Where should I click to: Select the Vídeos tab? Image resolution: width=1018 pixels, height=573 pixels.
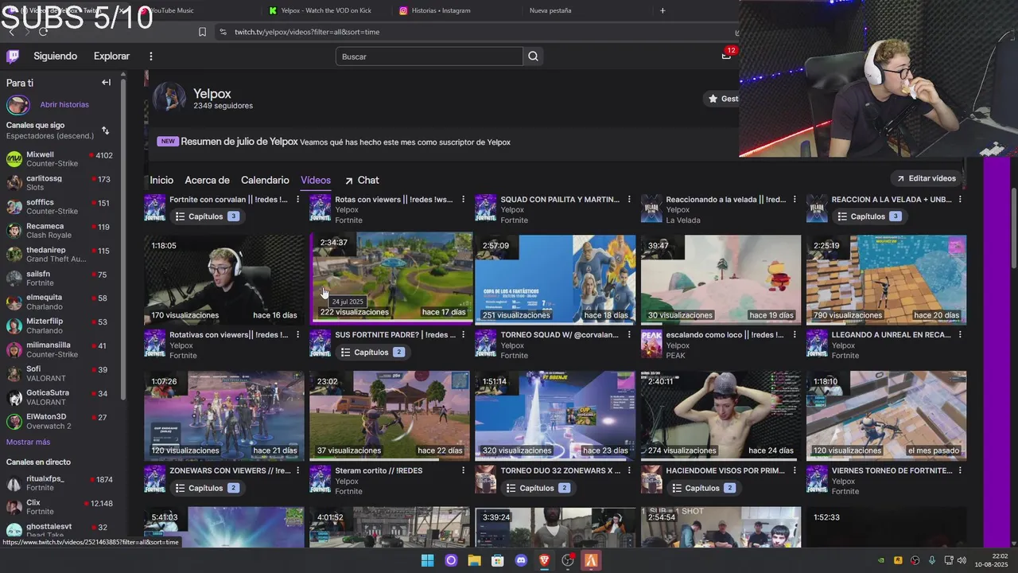coord(316,181)
